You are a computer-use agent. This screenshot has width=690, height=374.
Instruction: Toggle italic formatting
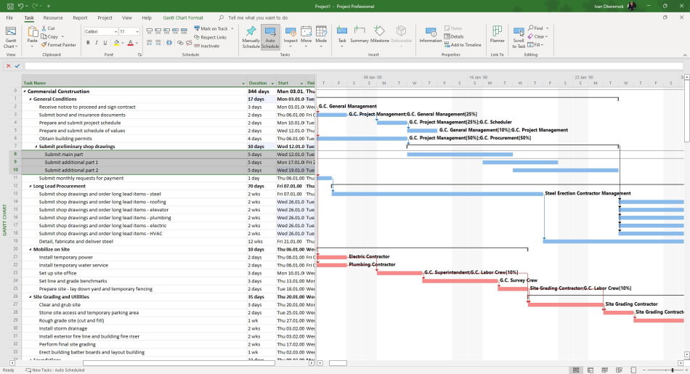(97, 43)
